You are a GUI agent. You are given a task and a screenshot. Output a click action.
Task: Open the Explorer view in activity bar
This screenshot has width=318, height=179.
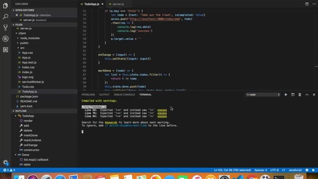[x=5, y=5]
